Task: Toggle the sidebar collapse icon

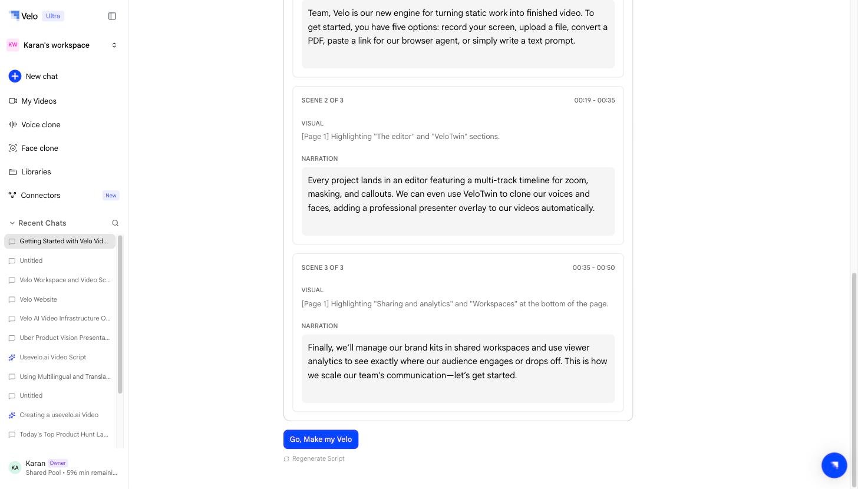Action: pos(112,16)
